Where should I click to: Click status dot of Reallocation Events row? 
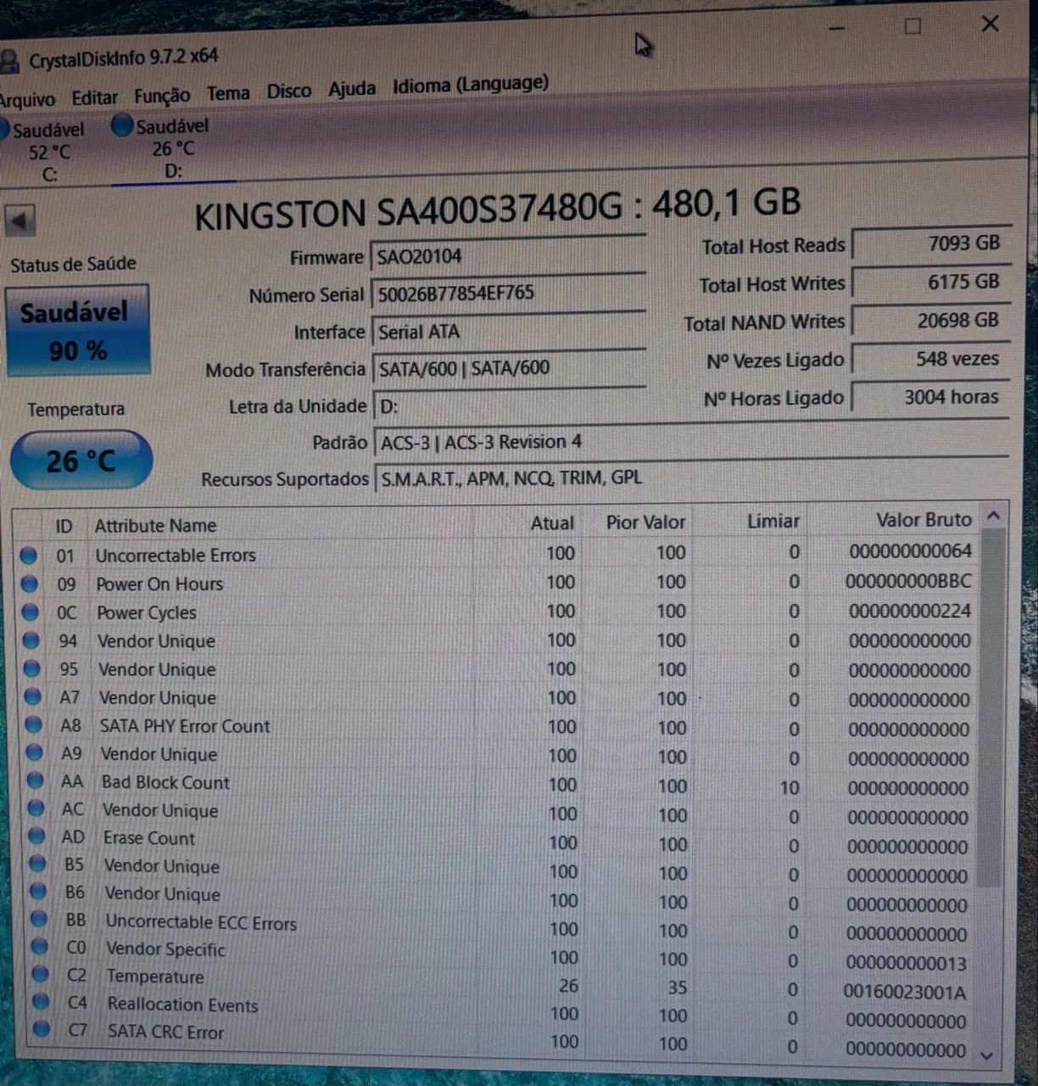pos(41,1002)
